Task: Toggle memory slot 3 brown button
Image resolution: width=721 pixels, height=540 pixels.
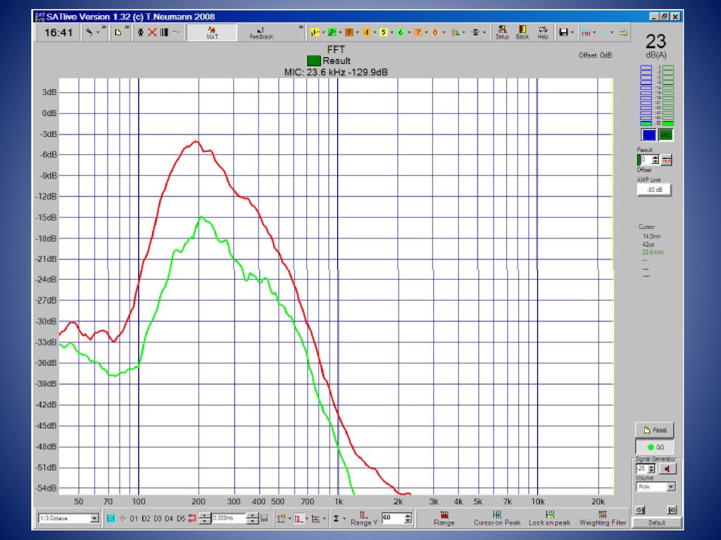Action: point(349,32)
